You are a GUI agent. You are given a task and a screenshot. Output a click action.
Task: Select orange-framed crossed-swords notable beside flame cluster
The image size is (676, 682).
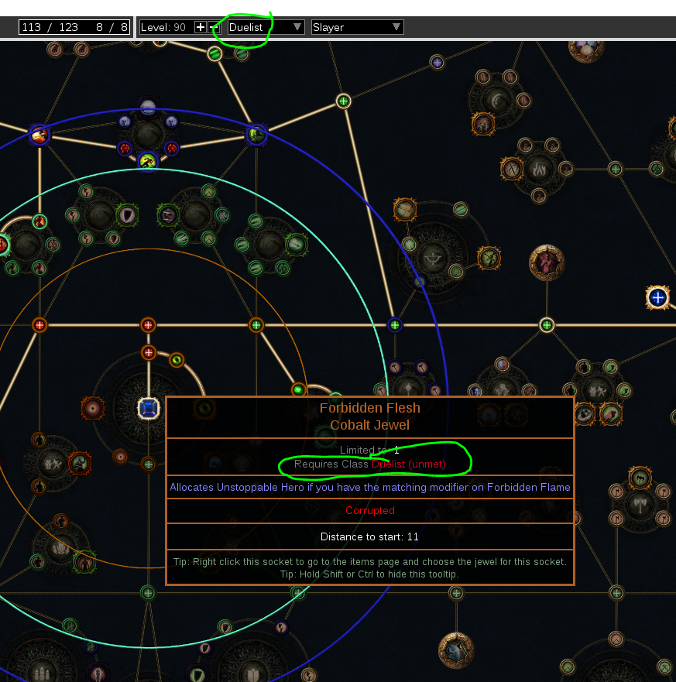click(x=512, y=169)
